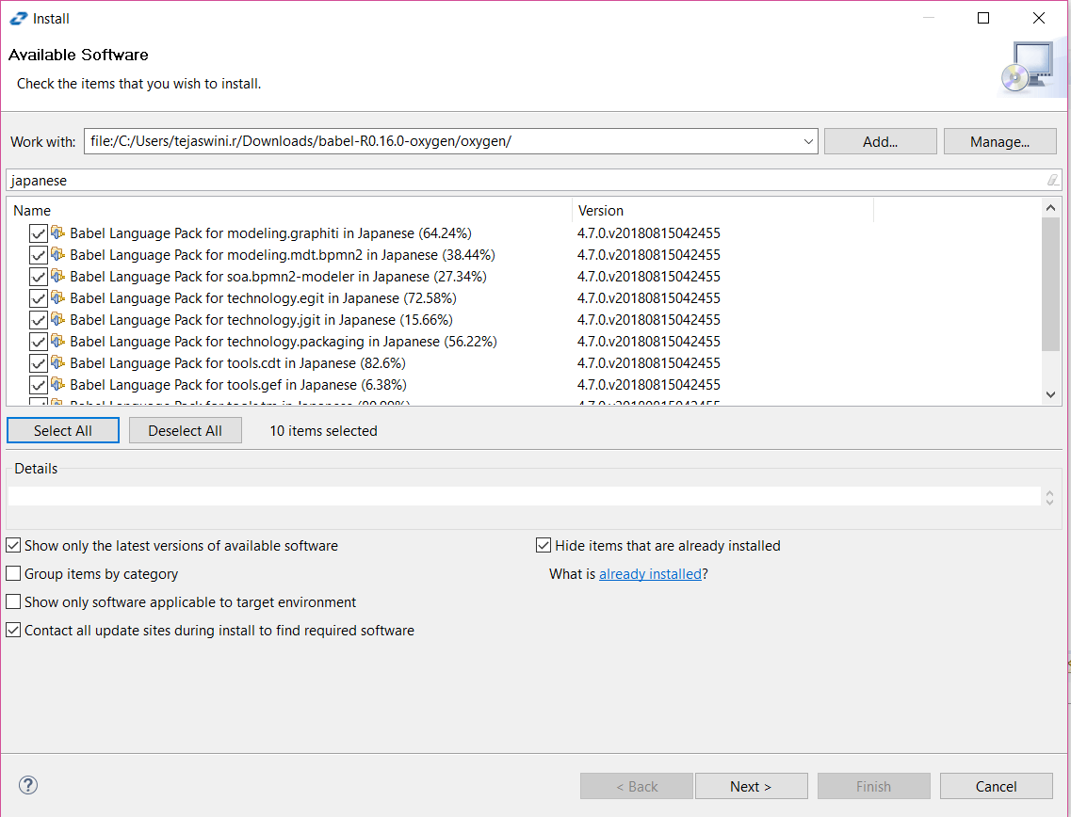
Task: Clear the filter using the eraser icon
Action: pos(1052,179)
